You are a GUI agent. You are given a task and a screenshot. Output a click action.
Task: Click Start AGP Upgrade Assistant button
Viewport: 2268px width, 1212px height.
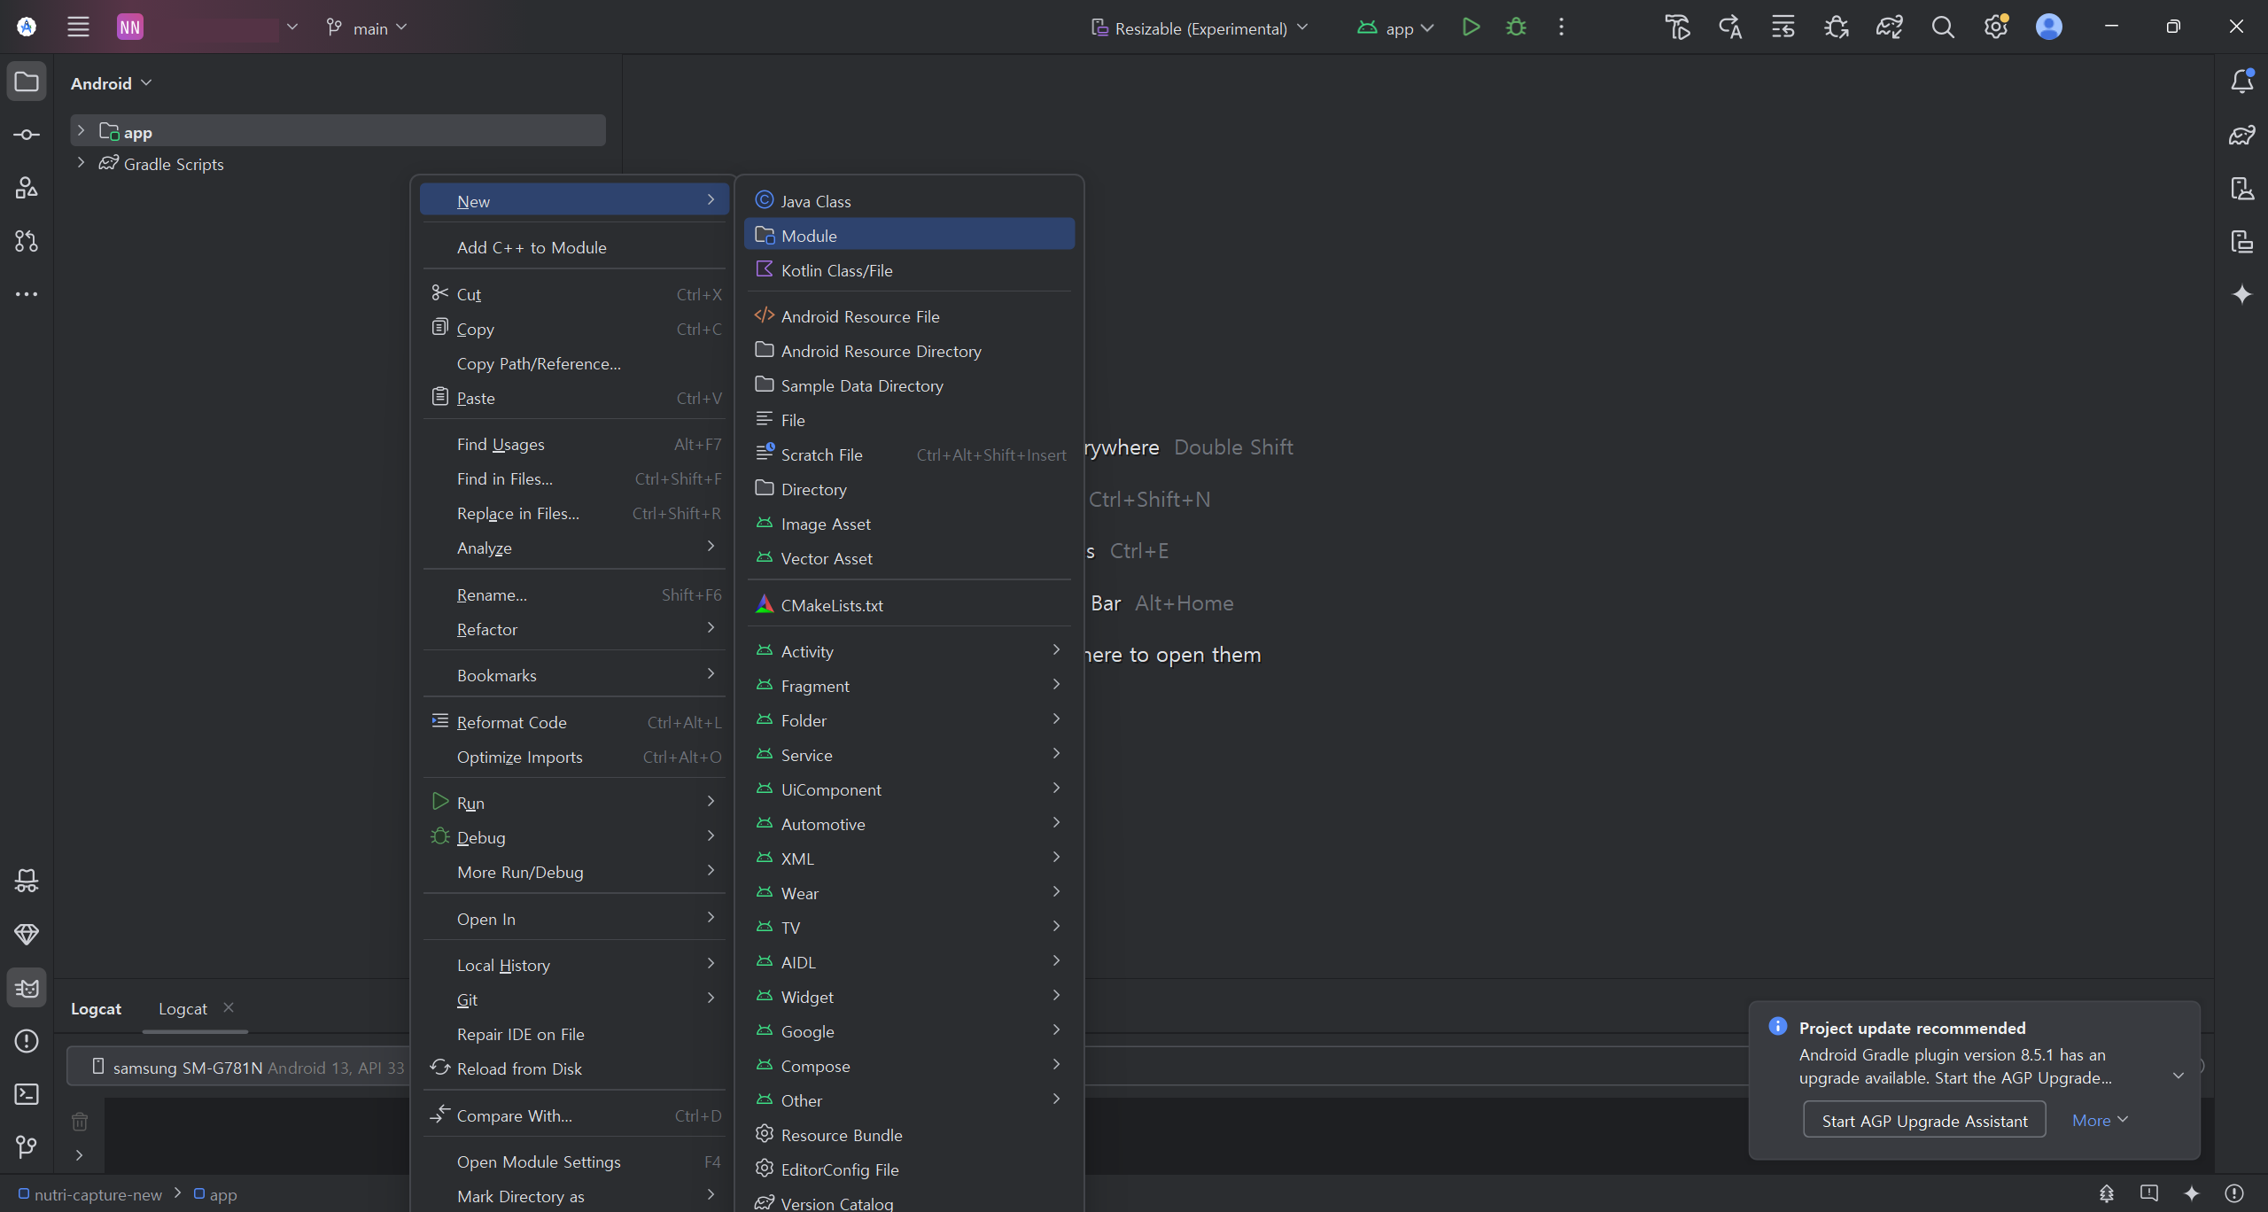pyautogui.click(x=1923, y=1121)
